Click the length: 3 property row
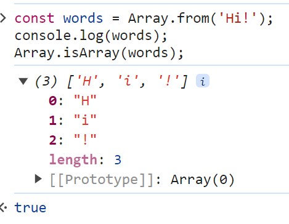This screenshot has width=289, height=224. 85,159
